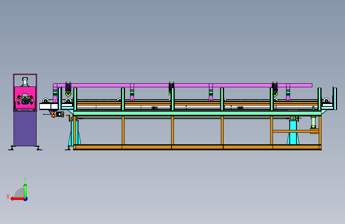Select the long green horizontal table beam
Viewport: 345px width, 224px height.
[197, 113]
